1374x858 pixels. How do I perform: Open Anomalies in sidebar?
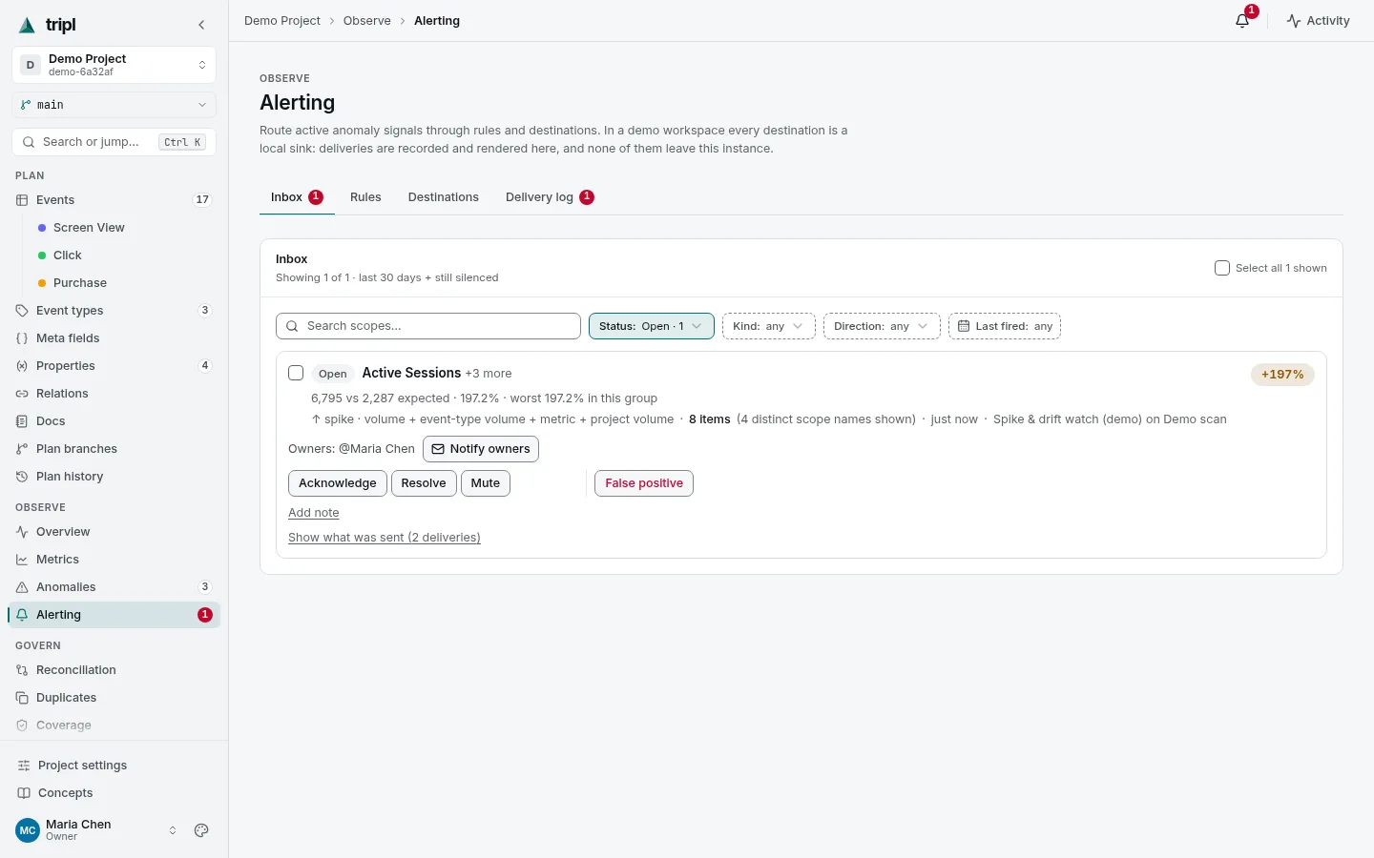[x=114, y=587]
